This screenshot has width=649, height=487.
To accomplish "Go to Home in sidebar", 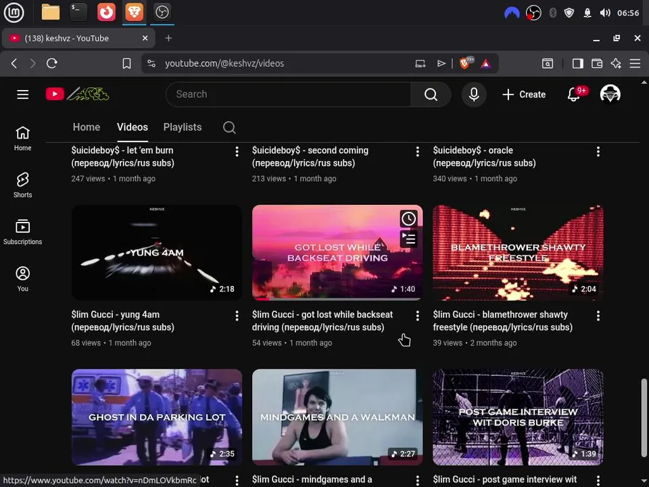I will pyautogui.click(x=23, y=139).
